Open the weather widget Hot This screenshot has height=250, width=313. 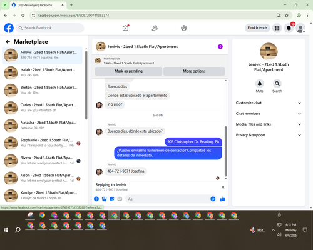pos(258,230)
